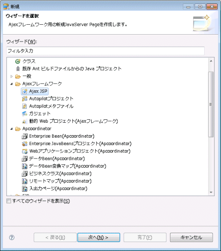Click the 次へ(N) > button
This screenshot has width=221, height=251.
99,238
